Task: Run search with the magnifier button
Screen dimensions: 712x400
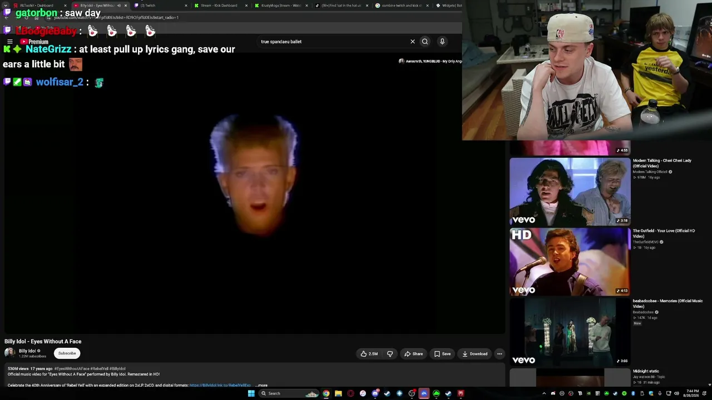Action: tap(425, 42)
